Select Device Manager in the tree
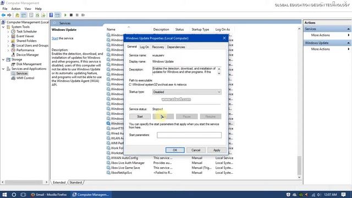Viewport: 352px width, 198px height. click(28, 55)
